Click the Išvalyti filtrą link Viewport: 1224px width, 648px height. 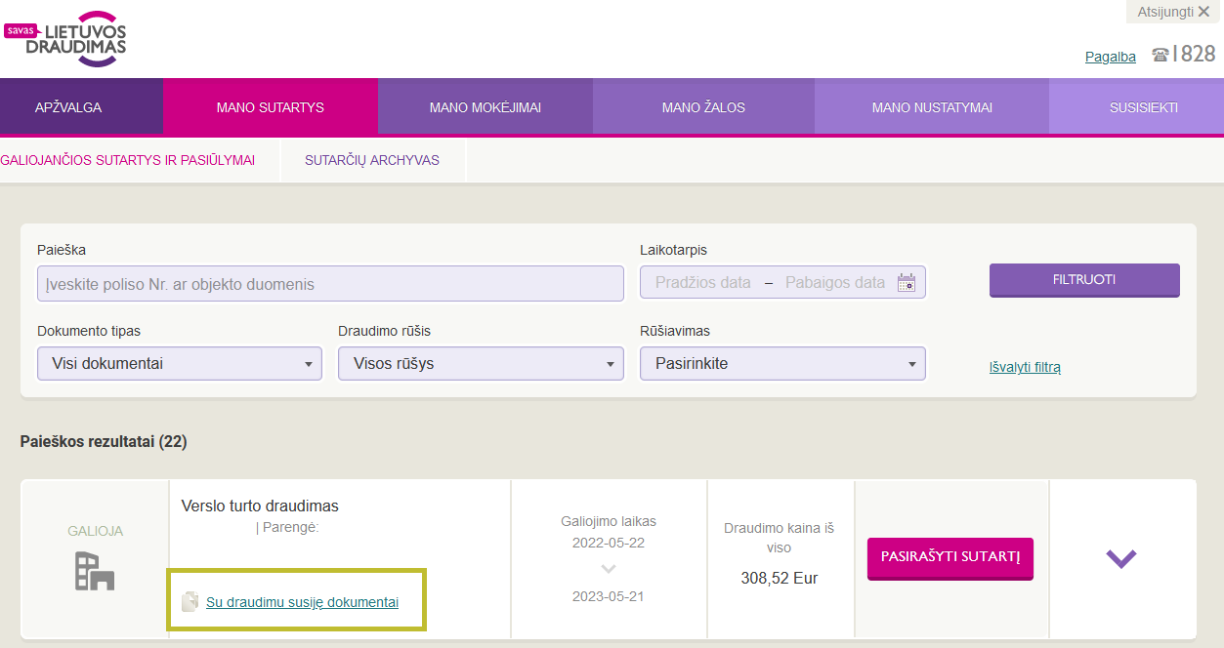pos(1025,367)
